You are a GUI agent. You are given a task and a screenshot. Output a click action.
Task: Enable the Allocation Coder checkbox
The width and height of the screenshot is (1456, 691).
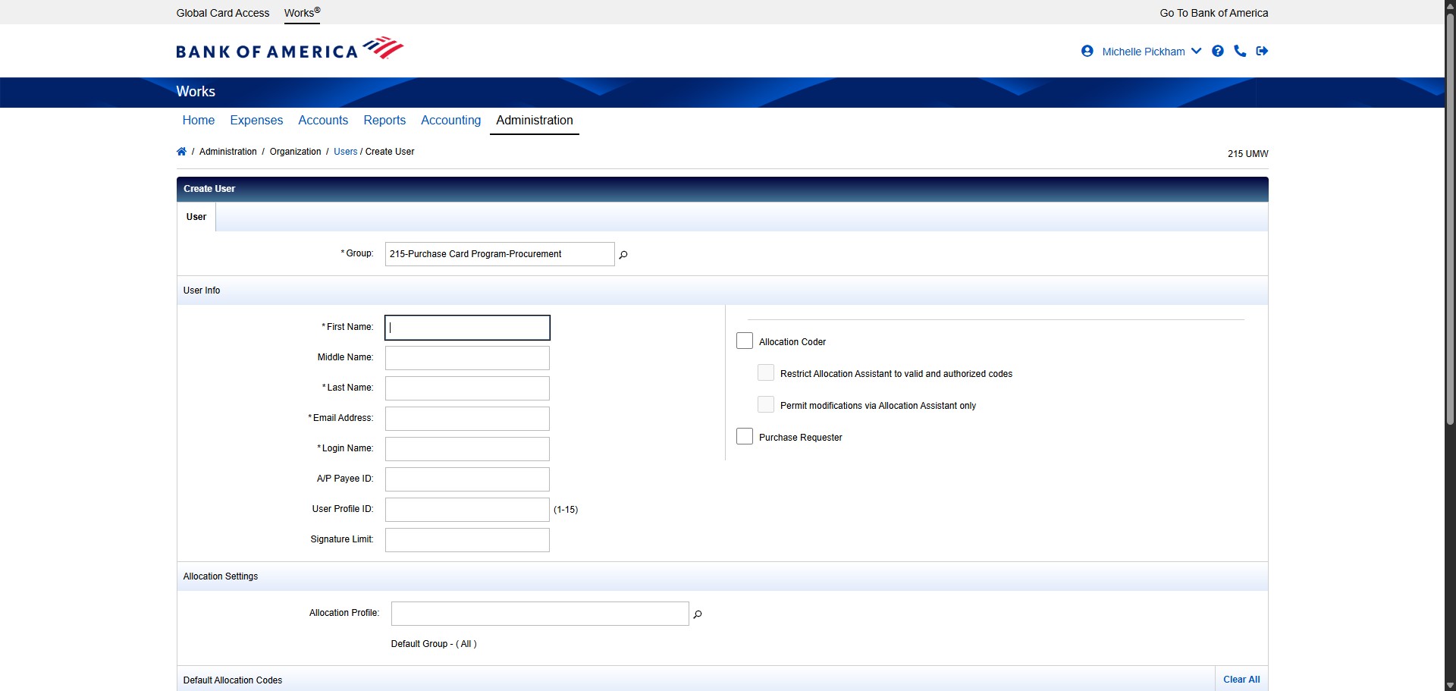[745, 340]
